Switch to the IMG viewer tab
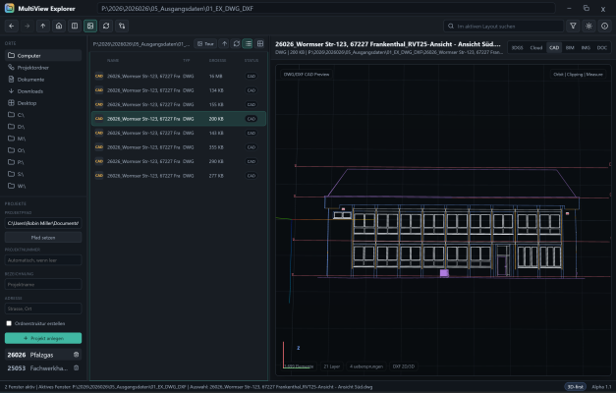 click(x=586, y=47)
